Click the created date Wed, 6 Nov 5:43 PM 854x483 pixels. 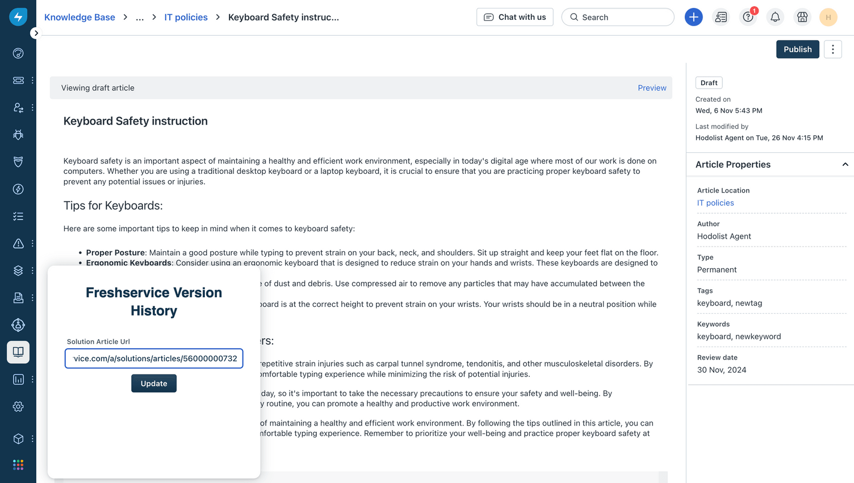(x=729, y=111)
